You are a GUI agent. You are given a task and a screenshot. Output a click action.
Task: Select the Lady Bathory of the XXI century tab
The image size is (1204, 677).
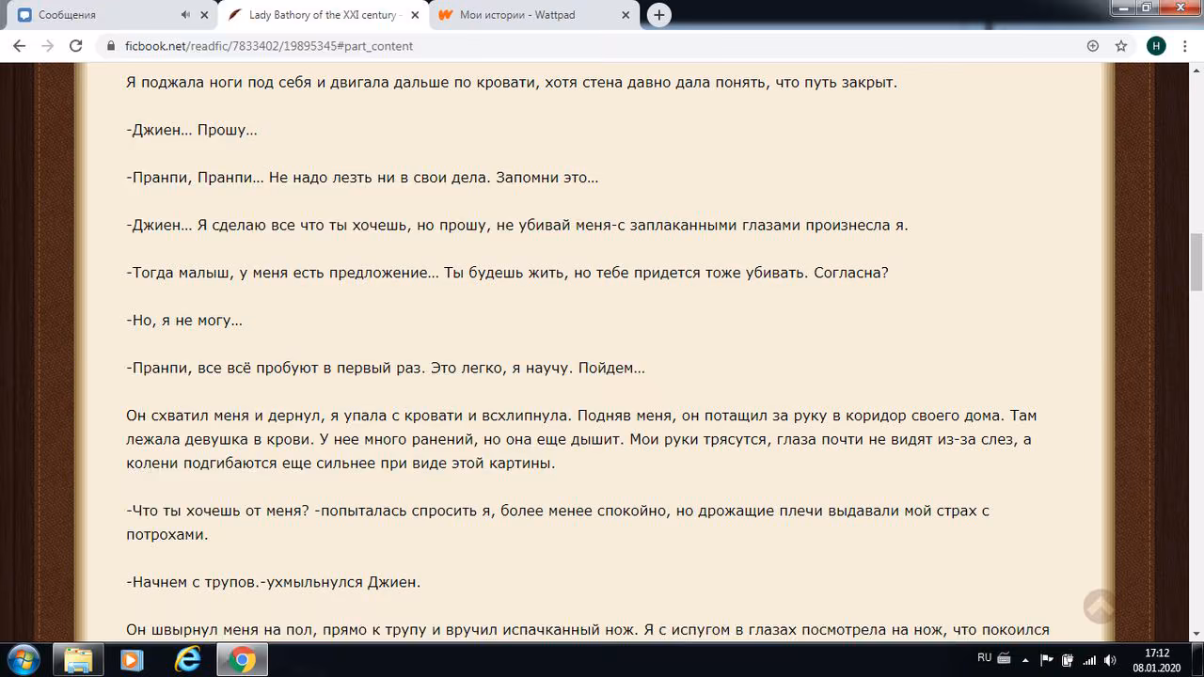pyautogui.click(x=323, y=15)
